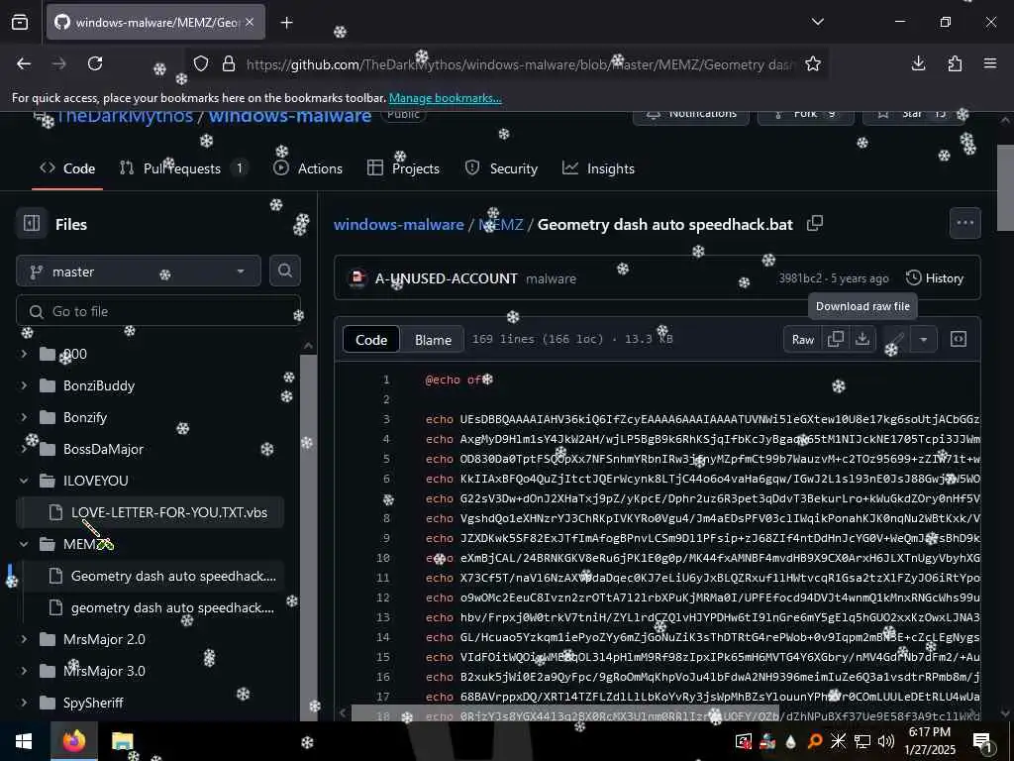
Task: Open file commit History
Action: click(935, 278)
